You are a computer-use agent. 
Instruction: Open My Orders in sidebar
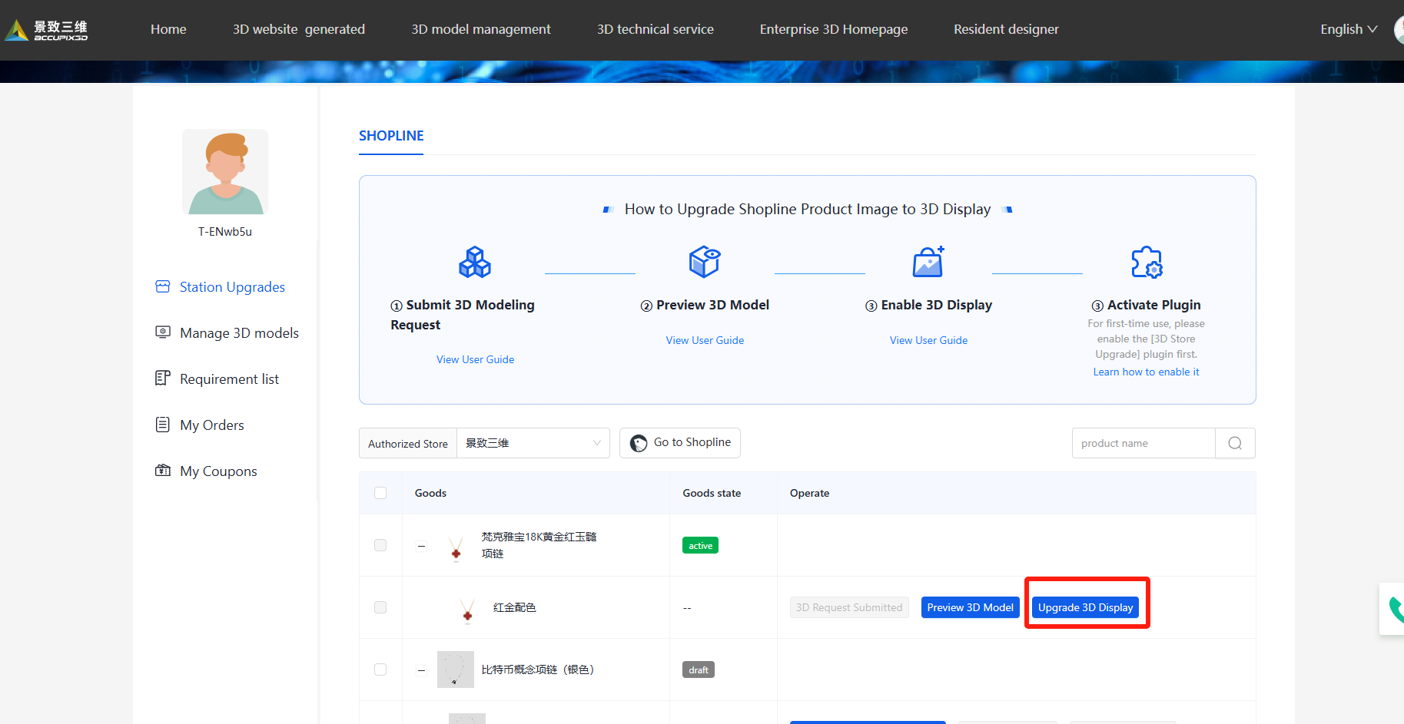212,425
